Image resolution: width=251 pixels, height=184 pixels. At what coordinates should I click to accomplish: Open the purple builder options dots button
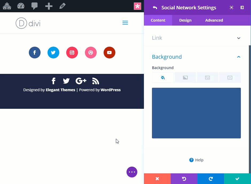click(132, 172)
